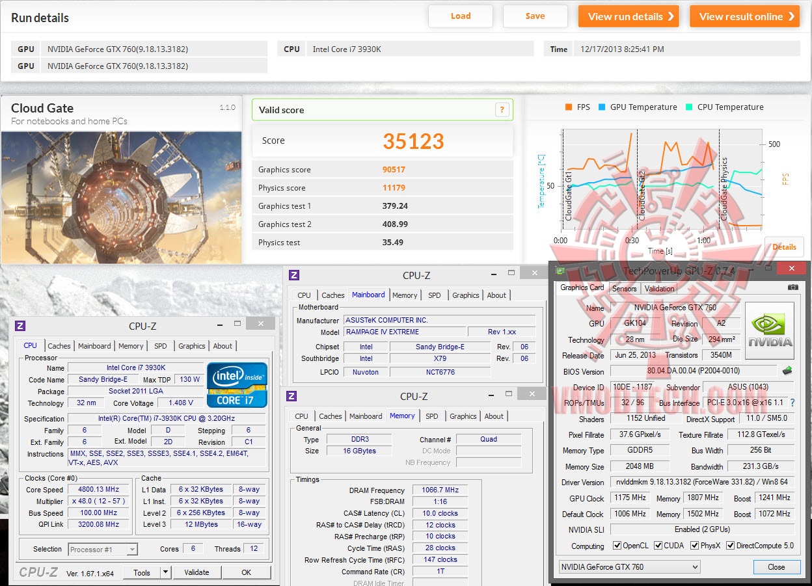812x586 pixels.
Task: Click the Tools button in CPU-Z
Action: 142,572
